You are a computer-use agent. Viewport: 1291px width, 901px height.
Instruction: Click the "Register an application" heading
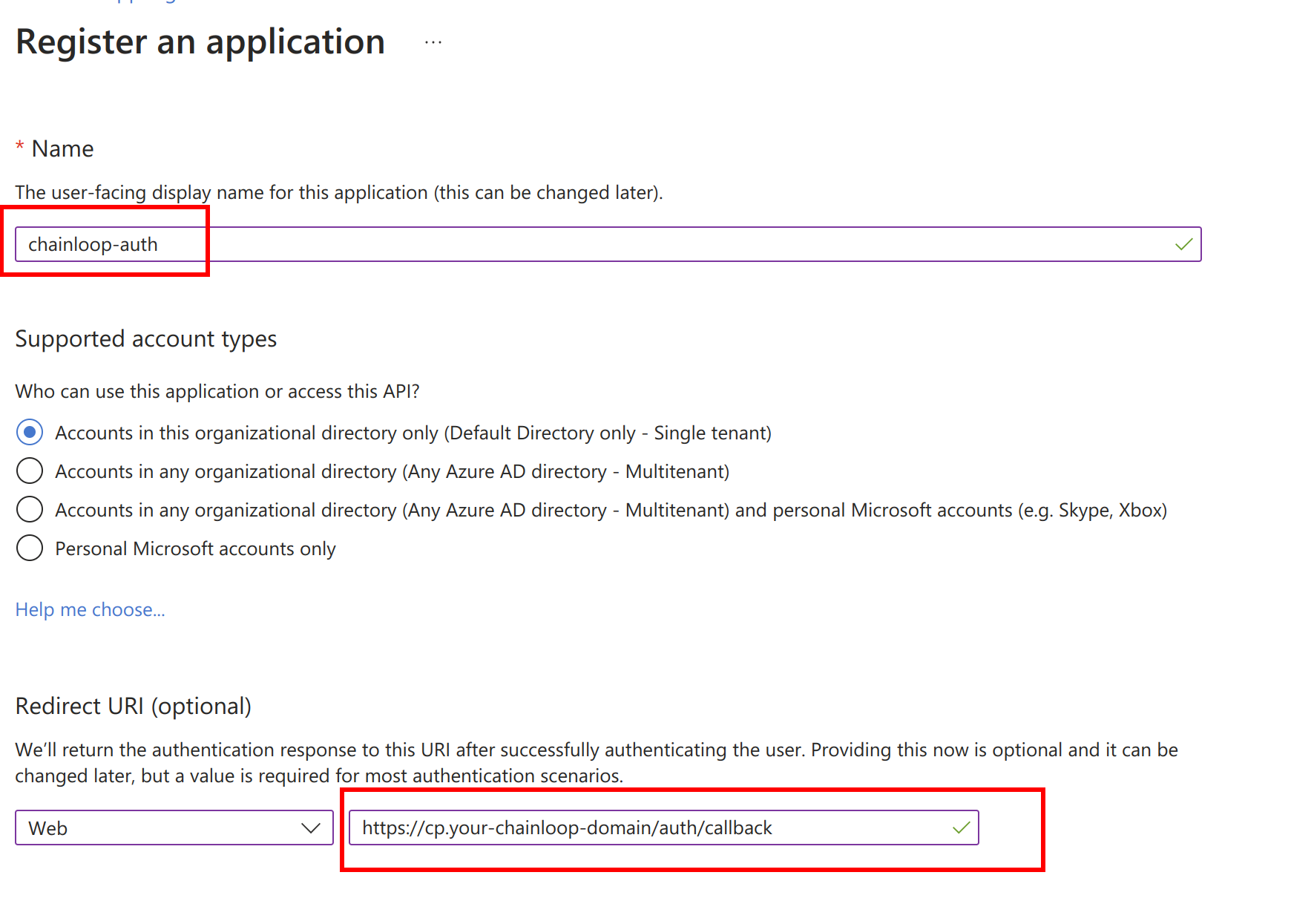click(200, 42)
